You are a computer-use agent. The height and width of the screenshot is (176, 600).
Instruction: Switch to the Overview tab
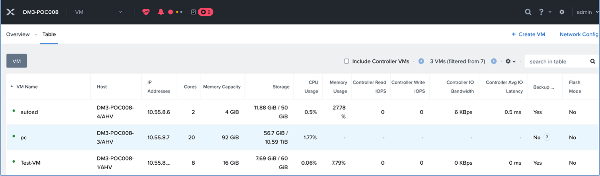[x=18, y=34]
